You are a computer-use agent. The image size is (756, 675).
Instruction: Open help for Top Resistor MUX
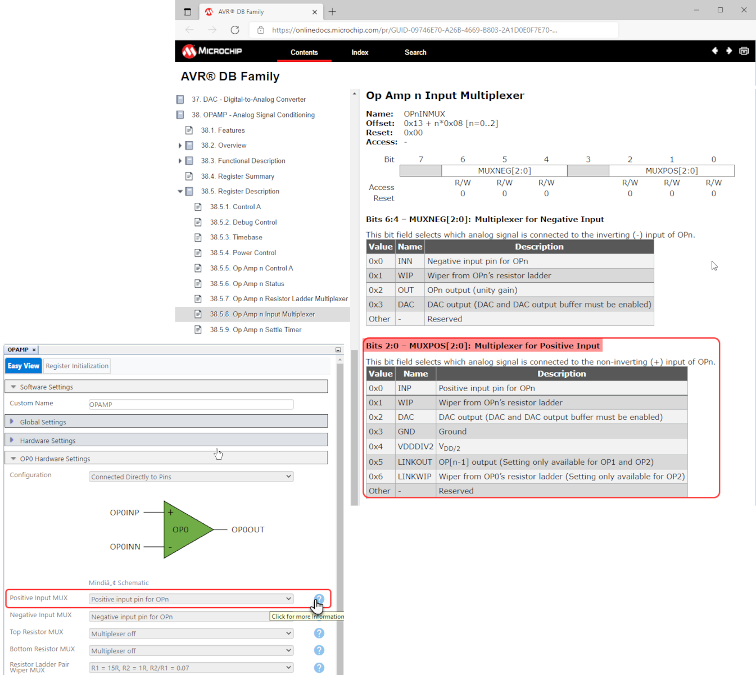coord(319,633)
